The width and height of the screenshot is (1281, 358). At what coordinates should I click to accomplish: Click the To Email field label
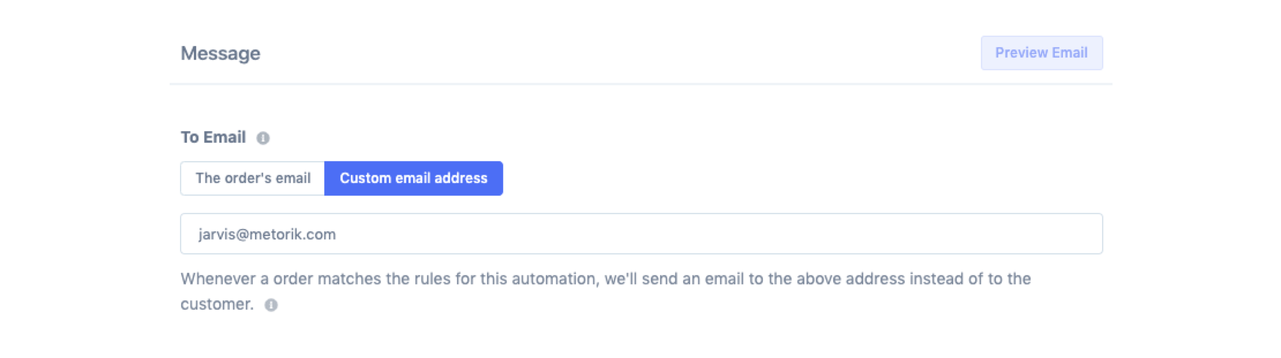coord(213,138)
